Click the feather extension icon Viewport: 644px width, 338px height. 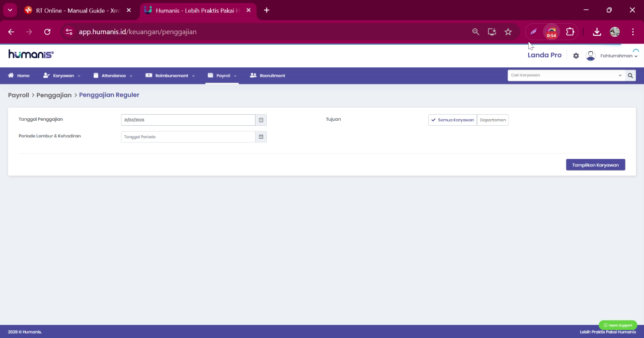(533, 32)
